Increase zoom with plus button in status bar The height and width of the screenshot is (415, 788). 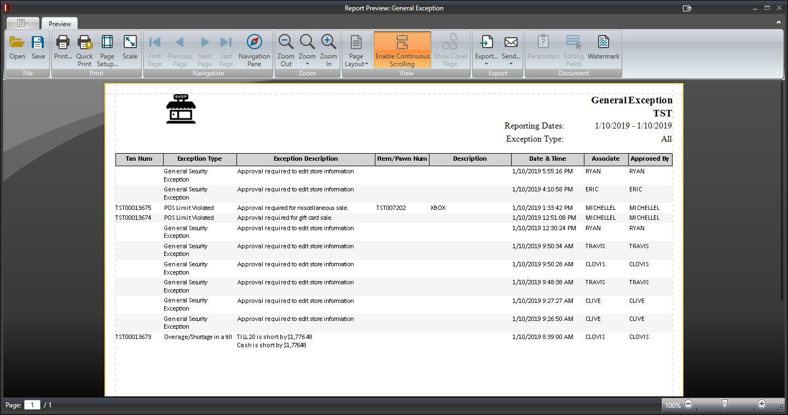761,404
